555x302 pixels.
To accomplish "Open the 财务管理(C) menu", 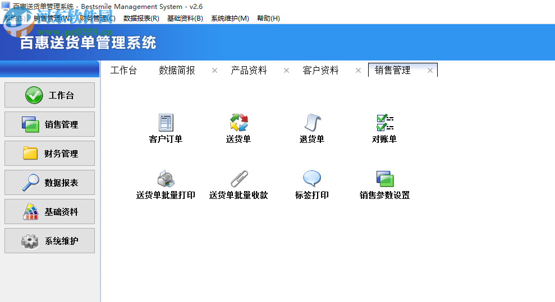I will click(97, 18).
